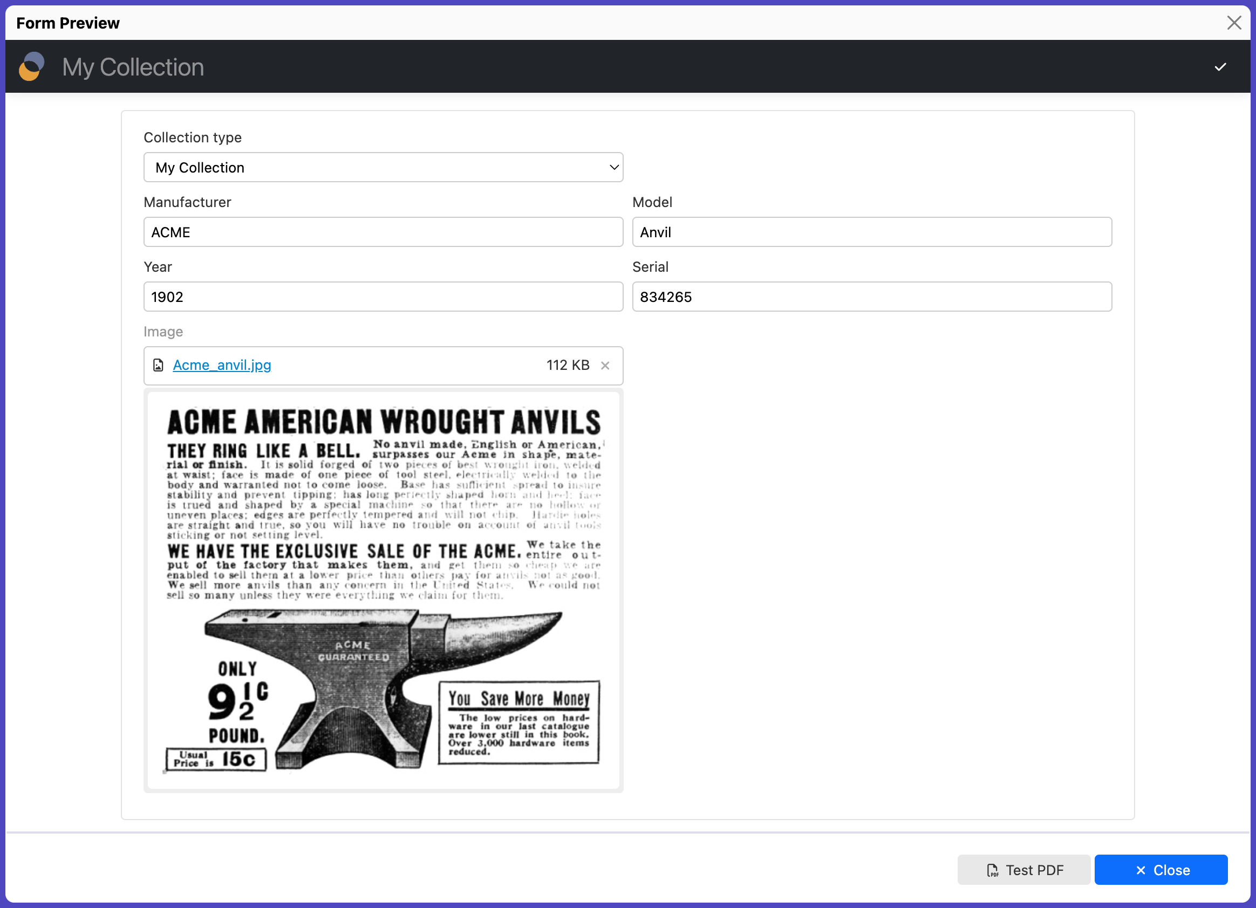The height and width of the screenshot is (908, 1256).
Task: Close the Form Preview dialog with X
Action: tap(1234, 23)
